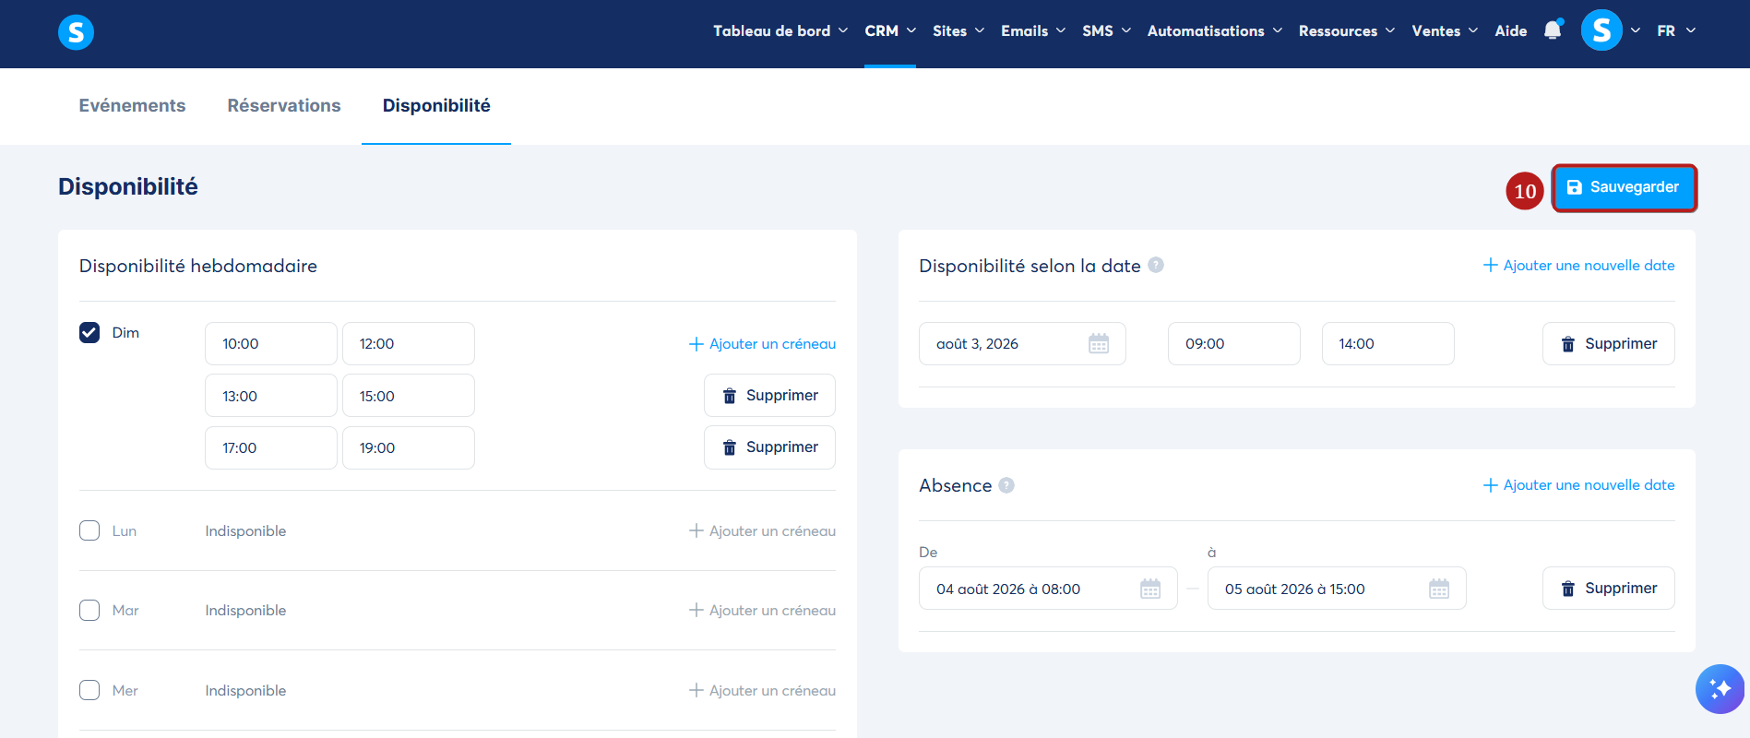
Task: Click the help icon beside Disponibilité selon la date
Action: (1155, 265)
